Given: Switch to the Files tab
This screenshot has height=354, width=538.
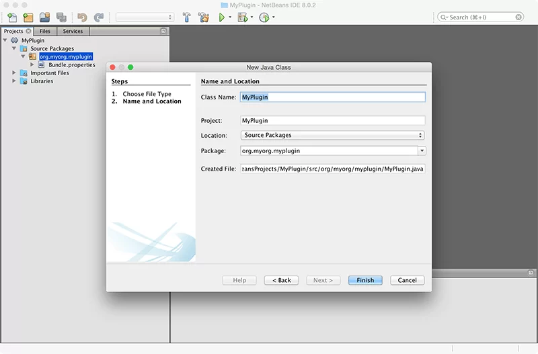Looking at the screenshot, I should click(x=45, y=31).
